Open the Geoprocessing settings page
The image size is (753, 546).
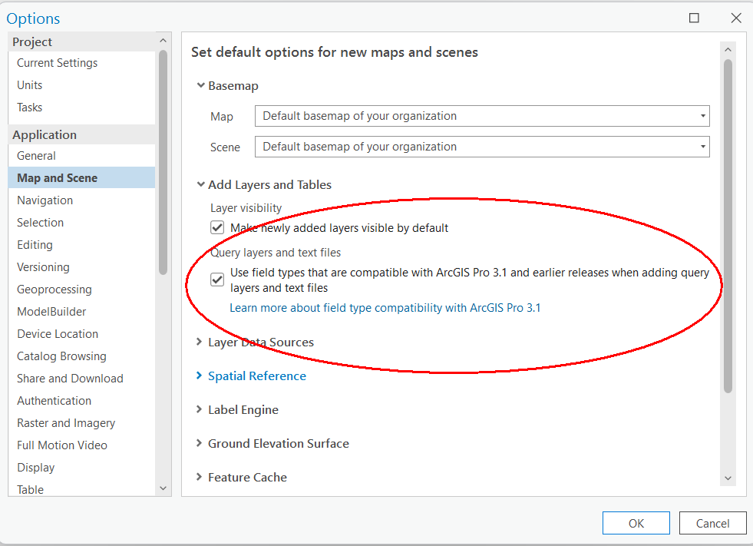[x=54, y=289]
